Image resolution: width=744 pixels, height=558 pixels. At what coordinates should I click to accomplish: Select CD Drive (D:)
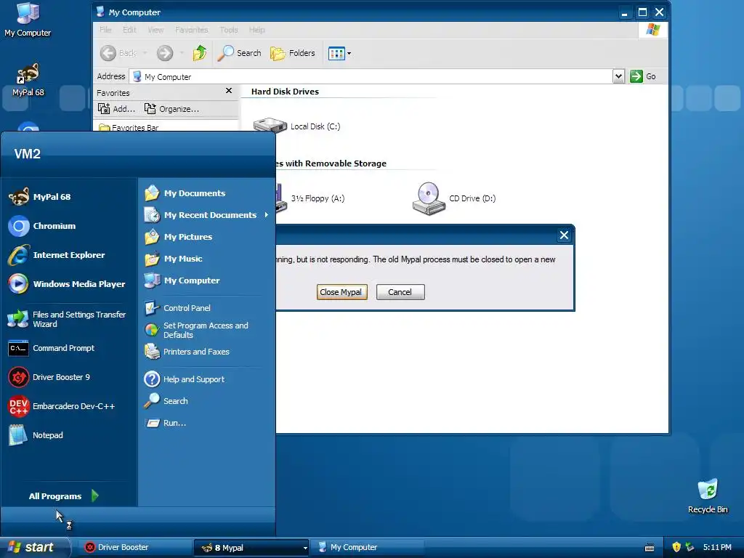(x=454, y=198)
